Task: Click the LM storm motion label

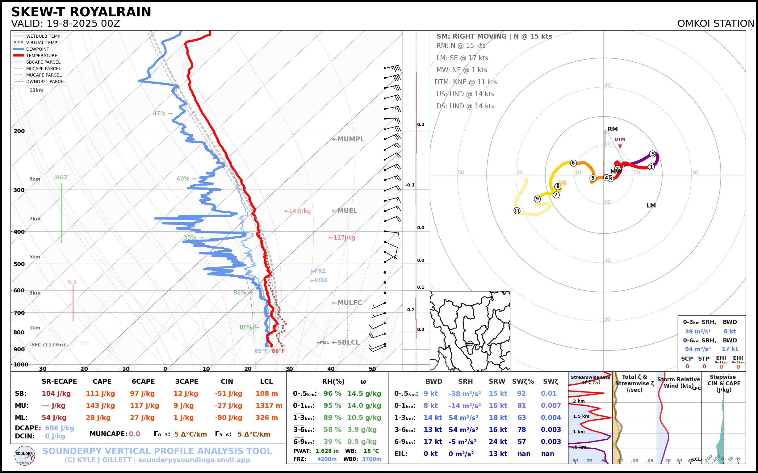Action: click(x=651, y=206)
